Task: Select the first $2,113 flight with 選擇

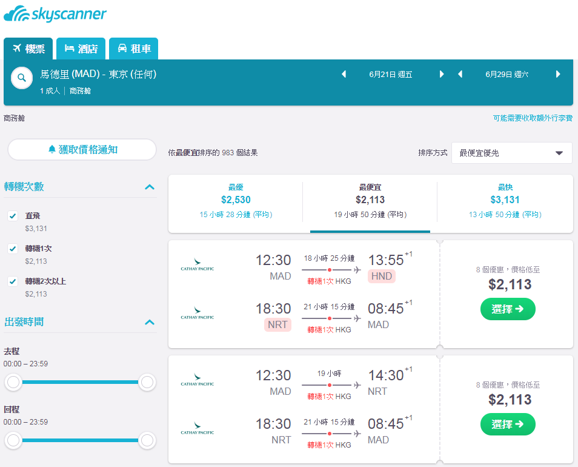Action: tap(508, 309)
